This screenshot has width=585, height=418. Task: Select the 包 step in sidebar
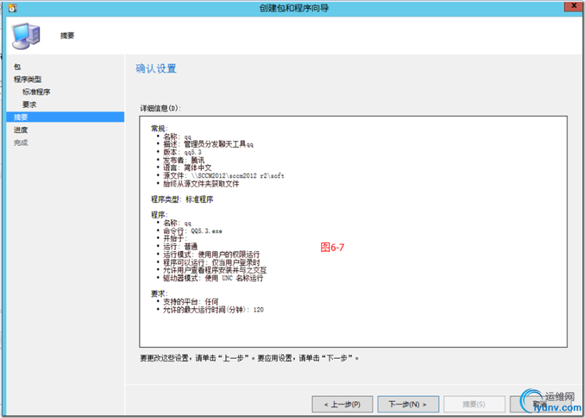tap(17, 66)
